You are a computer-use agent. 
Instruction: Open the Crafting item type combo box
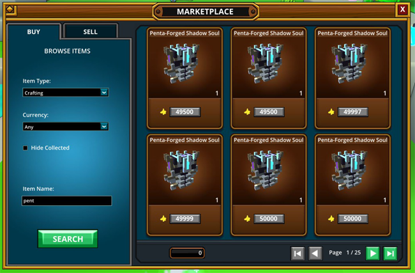point(65,93)
